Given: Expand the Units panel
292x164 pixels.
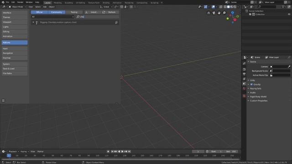Looking at the screenshot, I should click(x=252, y=80).
